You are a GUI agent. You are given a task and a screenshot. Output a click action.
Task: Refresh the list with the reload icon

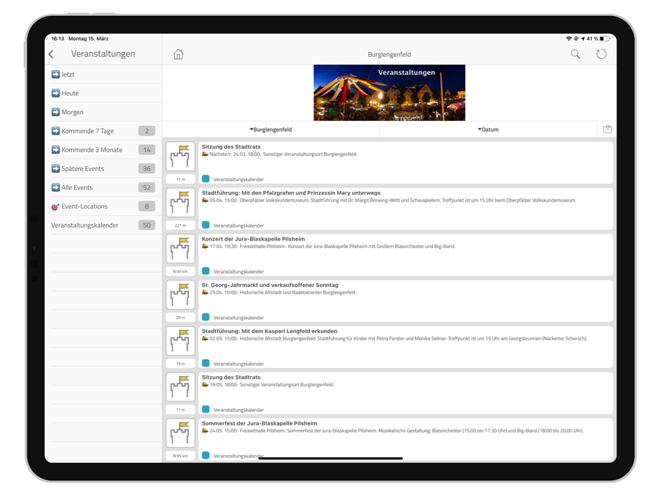click(601, 54)
